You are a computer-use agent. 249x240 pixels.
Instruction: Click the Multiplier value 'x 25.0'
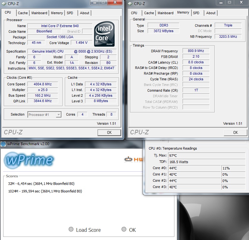coord(43,90)
